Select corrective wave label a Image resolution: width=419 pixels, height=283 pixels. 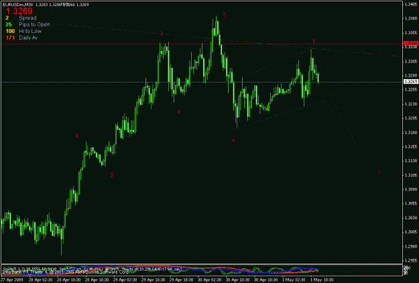[x=233, y=139]
